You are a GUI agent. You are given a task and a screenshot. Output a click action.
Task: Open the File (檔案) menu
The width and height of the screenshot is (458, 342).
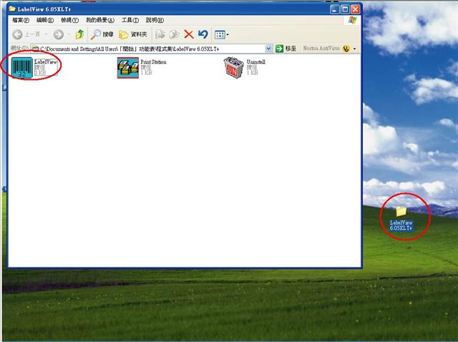tap(21, 20)
